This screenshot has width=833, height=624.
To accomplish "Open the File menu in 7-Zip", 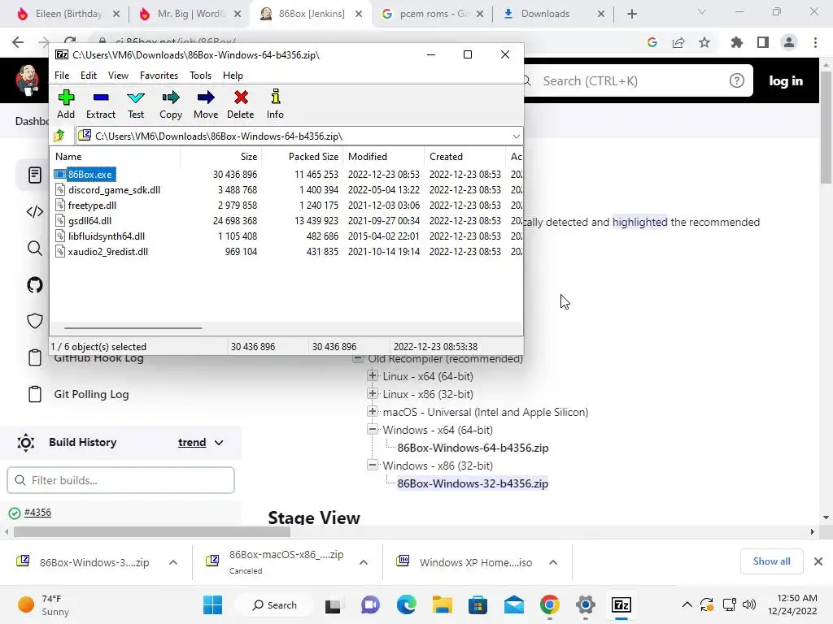I will (x=62, y=76).
